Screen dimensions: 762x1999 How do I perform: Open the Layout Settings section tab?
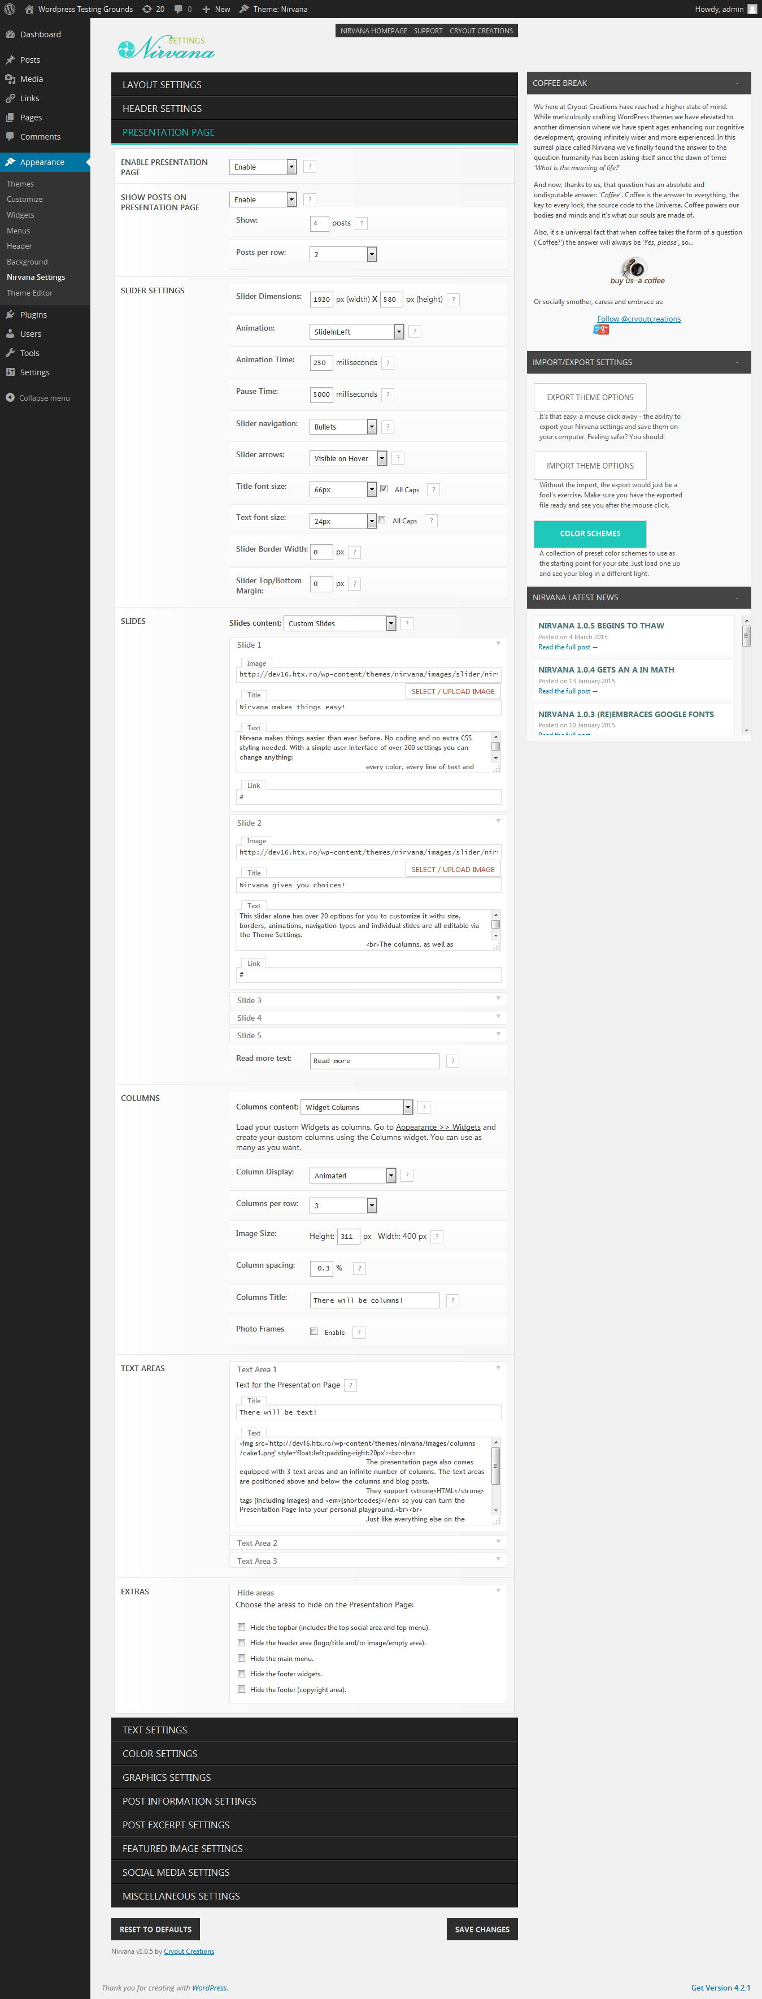(x=314, y=85)
